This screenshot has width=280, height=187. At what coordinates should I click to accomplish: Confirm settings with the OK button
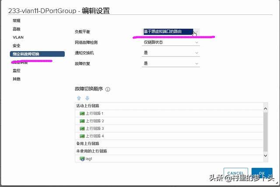[262, 173]
